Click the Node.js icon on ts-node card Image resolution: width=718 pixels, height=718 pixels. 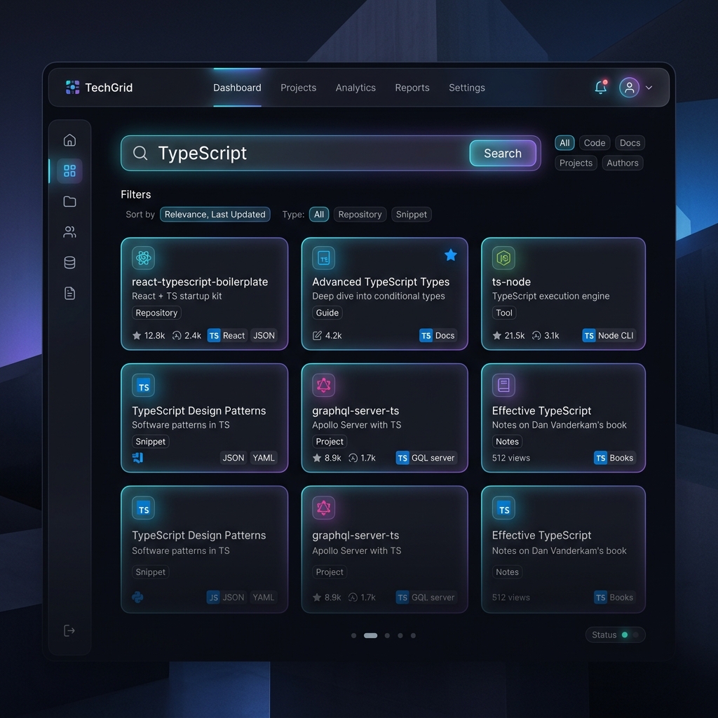(x=503, y=258)
